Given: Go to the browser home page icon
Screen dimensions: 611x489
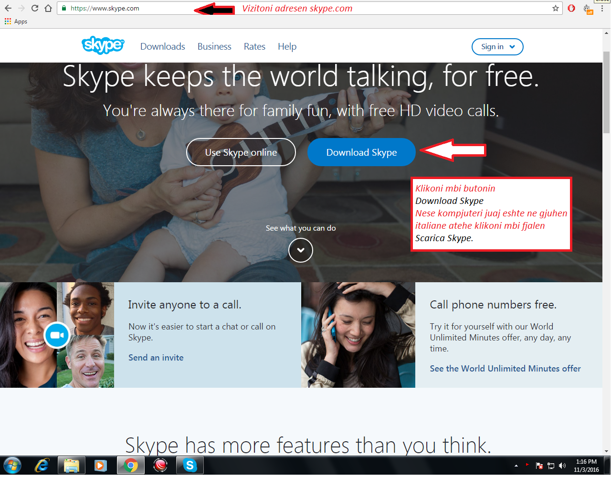Looking at the screenshot, I should [48, 8].
